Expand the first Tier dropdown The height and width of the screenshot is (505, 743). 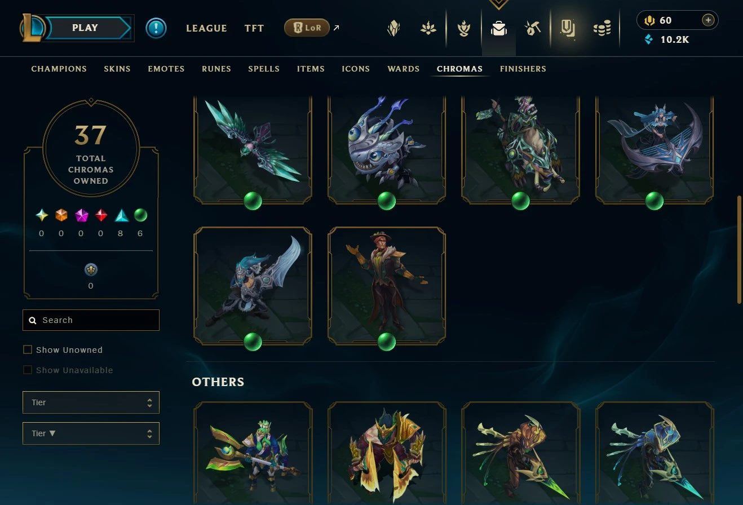(91, 402)
